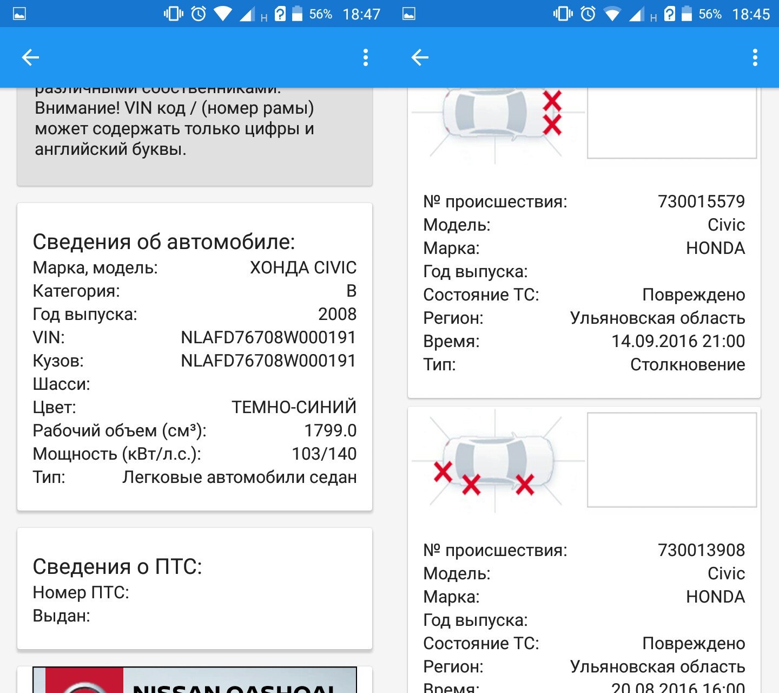Tap the car damage diagram for incident 730013908
Image resolution: width=779 pixels, height=693 pixels.
click(x=498, y=461)
